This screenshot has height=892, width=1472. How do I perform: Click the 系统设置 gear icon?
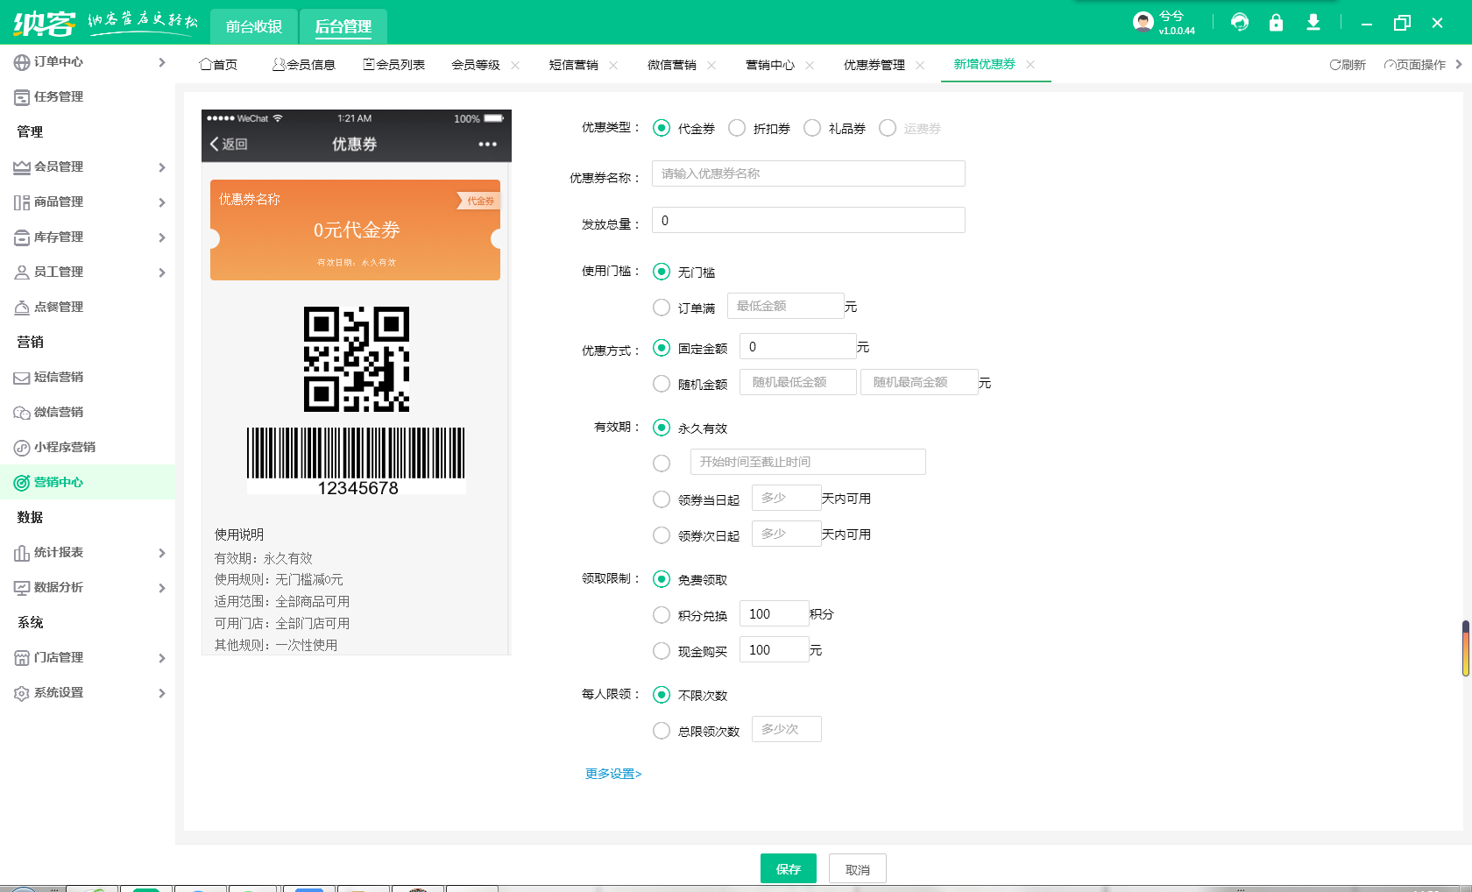pos(22,693)
